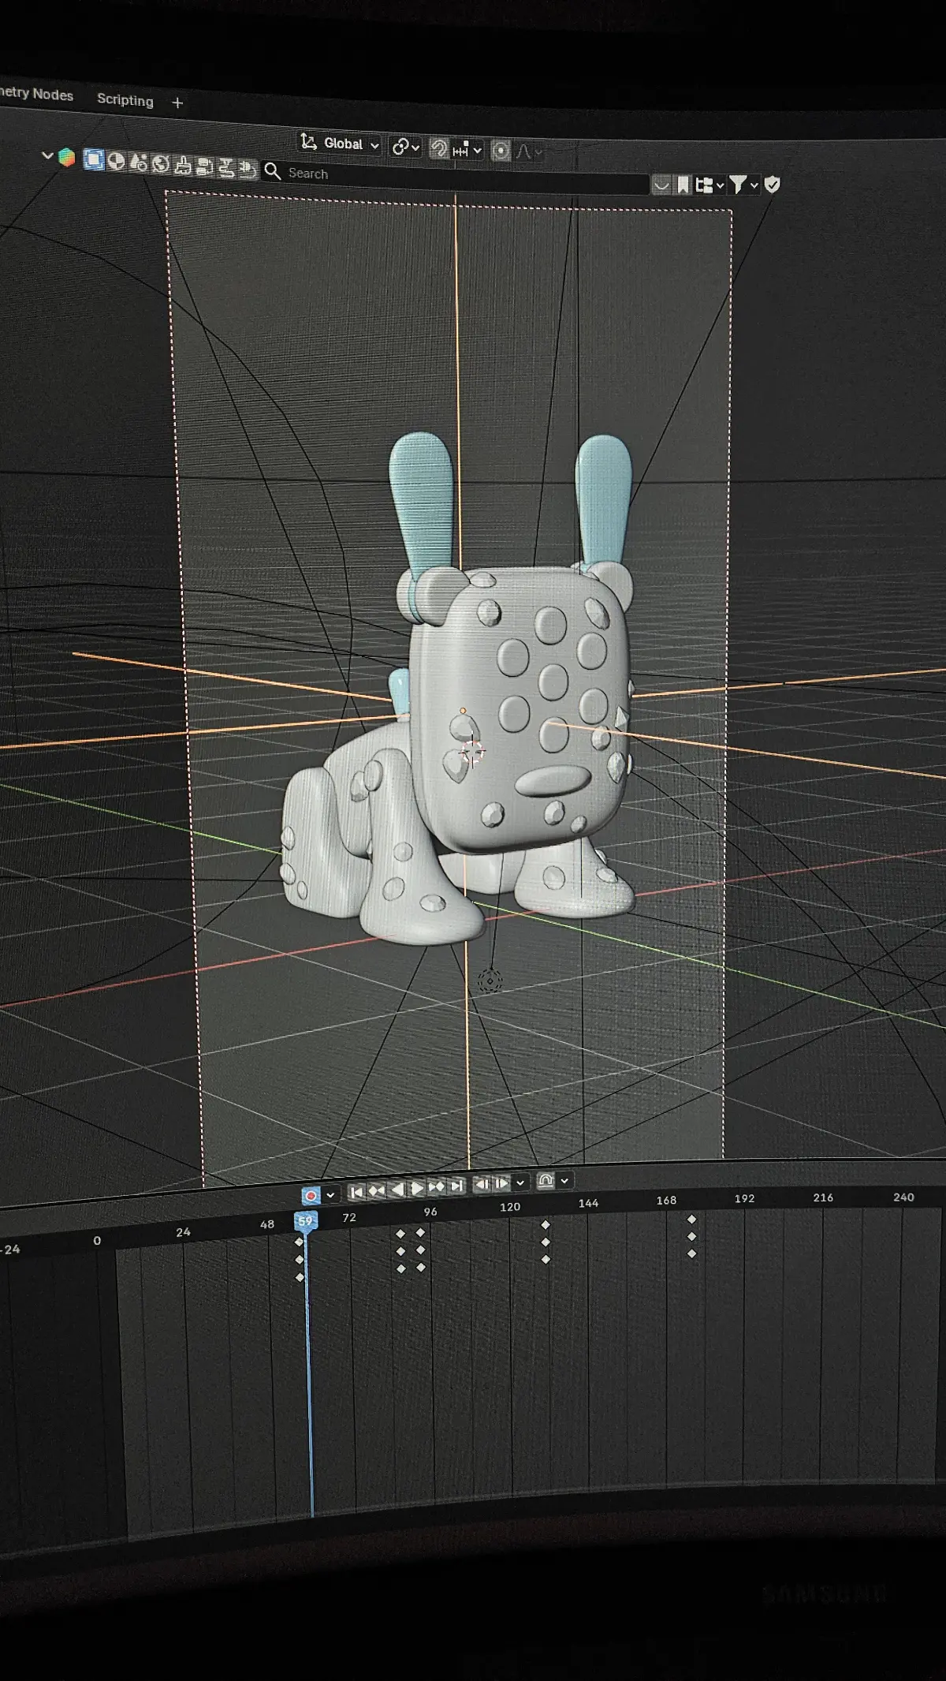Toggle proportional editing circle icon
Viewport: 946px width, 1681px height.
[x=501, y=150]
